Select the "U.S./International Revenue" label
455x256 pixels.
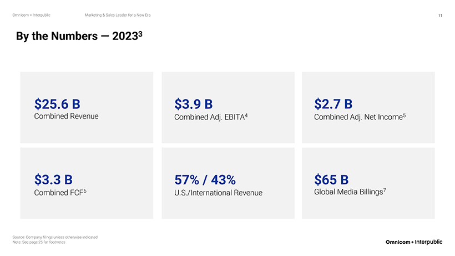(x=218, y=193)
